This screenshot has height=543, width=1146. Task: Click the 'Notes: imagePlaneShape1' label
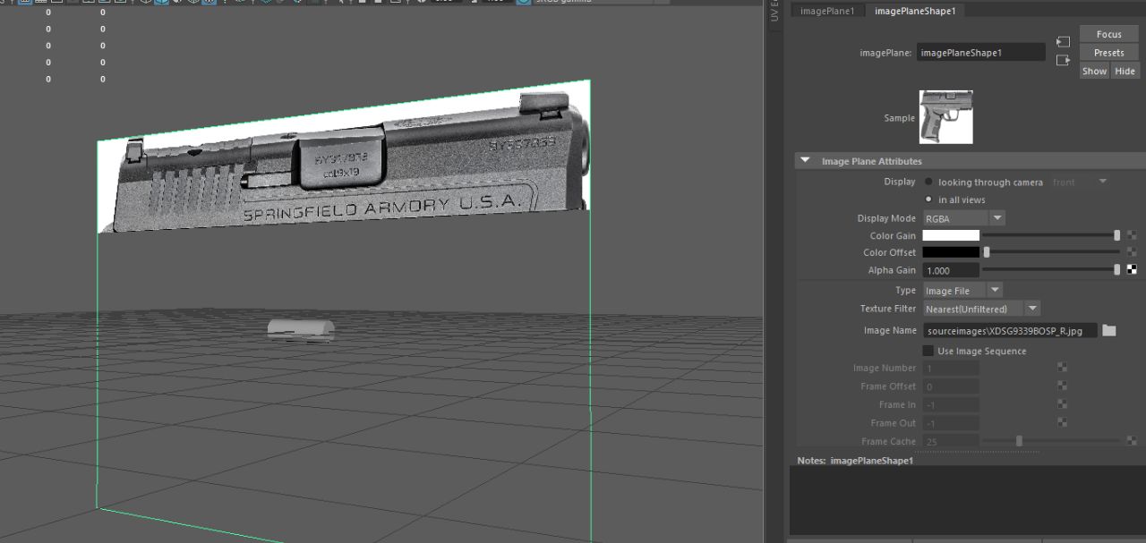(855, 461)
